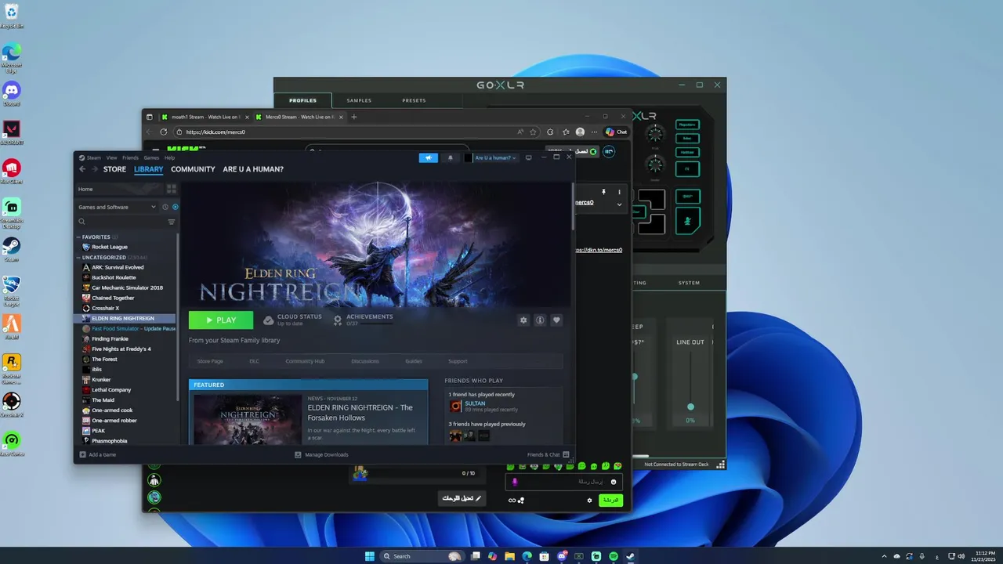Image resolution: width=1003 pixels, height=564 pixels.
Task: Select Lethal Company in the library list
Action: (x=111, y=389)
